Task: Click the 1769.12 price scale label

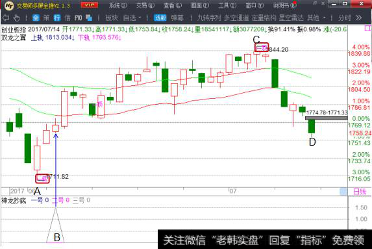Action: 359,125
